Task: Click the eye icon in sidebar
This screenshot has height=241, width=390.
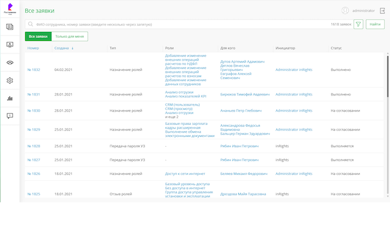Action: pos(10,63)
